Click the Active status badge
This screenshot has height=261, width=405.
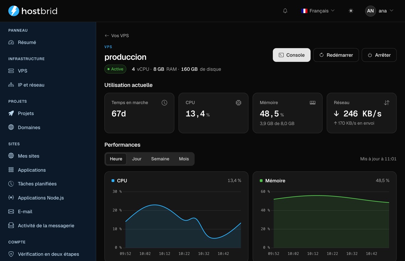[115, 69]
